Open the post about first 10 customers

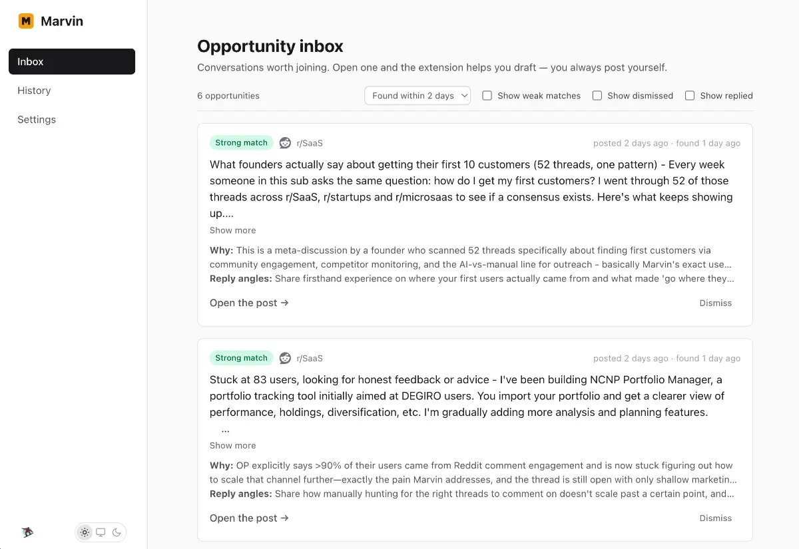click(x=249, y=303)
